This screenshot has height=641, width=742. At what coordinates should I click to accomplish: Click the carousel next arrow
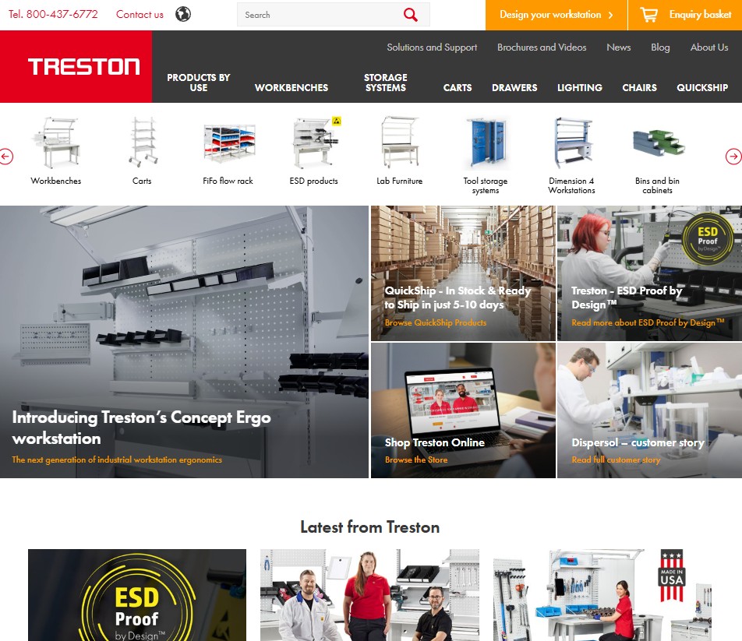coord(733,157)
